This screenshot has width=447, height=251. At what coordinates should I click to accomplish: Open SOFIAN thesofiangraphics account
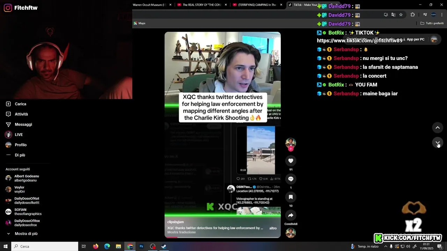click(x=24, y=212)
